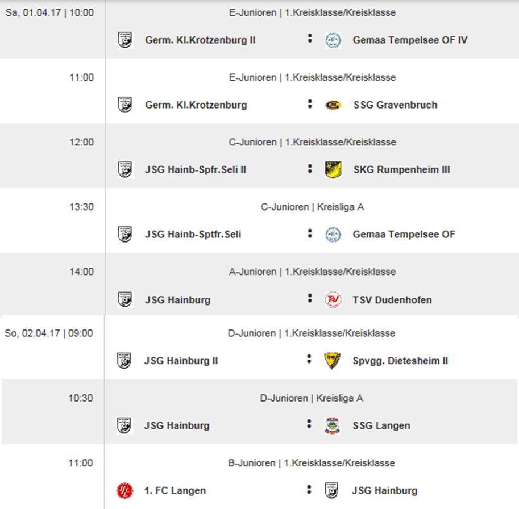Click the 1. FC Langen team name
The width and height of the screenshot is (519, 509).
pos(175,490)
